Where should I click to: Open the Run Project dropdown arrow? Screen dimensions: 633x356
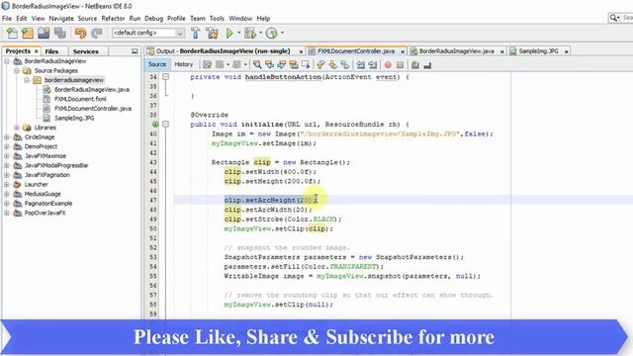(239, 33)
